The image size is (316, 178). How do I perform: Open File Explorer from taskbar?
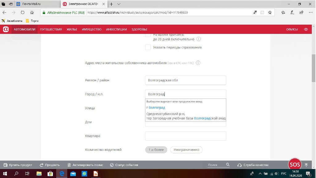pyautogui.click(x=39, y=174)
